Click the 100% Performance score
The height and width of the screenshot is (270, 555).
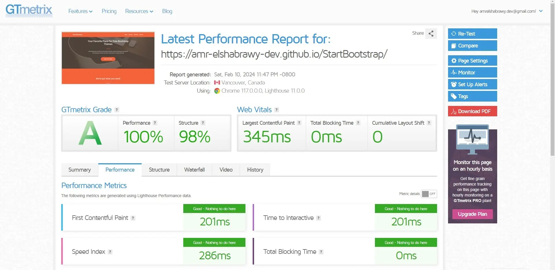[143, 137]
